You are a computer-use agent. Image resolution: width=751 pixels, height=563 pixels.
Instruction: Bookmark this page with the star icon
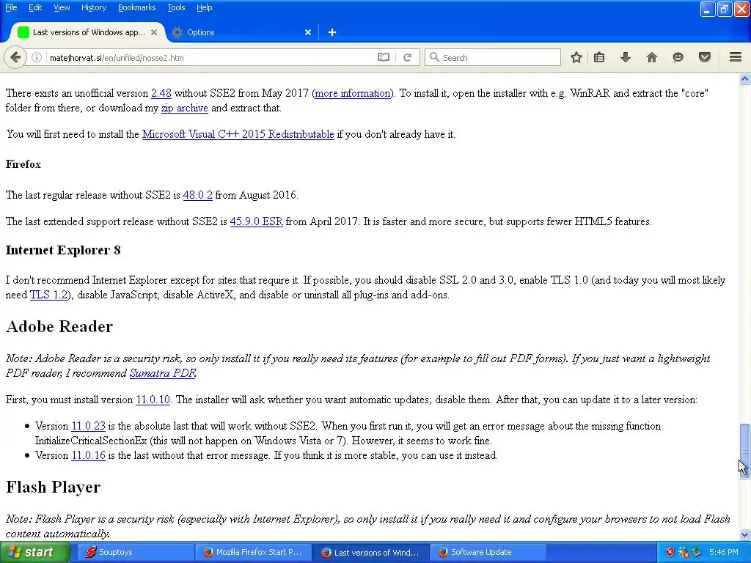point(576,57)
